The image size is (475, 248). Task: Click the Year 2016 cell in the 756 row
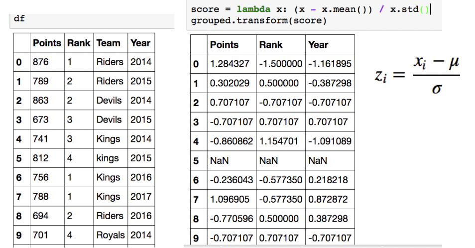click(141, 177)
